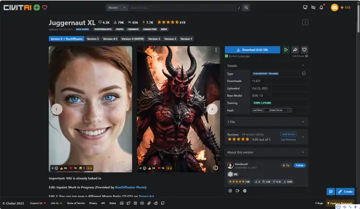Click the Add Review button
The image size is (360, 209).
pos(288,134)
